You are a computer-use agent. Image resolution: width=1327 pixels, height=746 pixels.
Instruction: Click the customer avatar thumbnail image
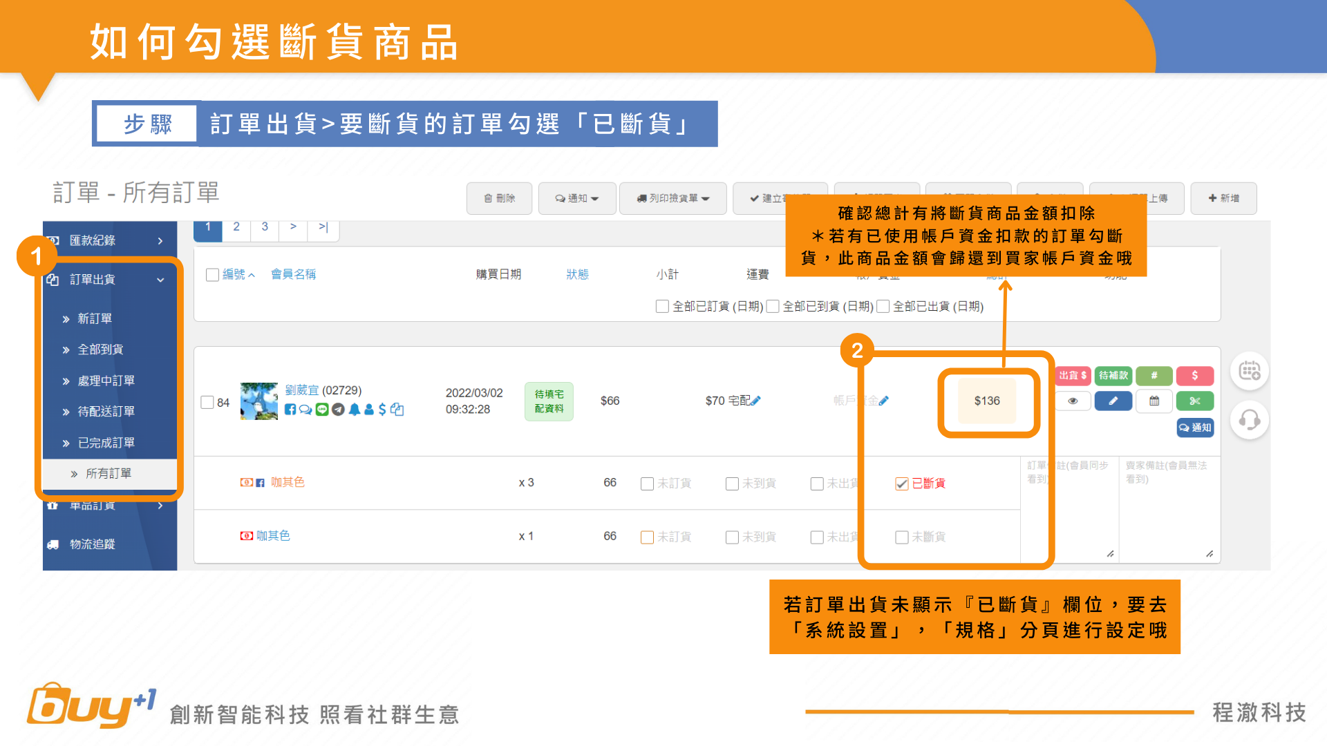(x=258, y=401)
